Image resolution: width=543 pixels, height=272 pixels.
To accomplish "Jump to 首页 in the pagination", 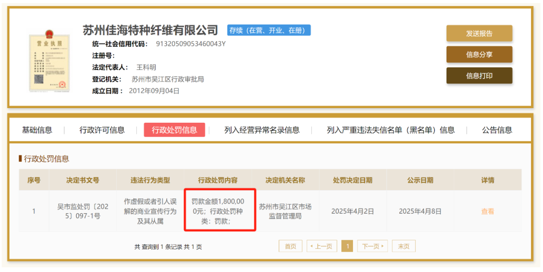I will coord(291,246).
